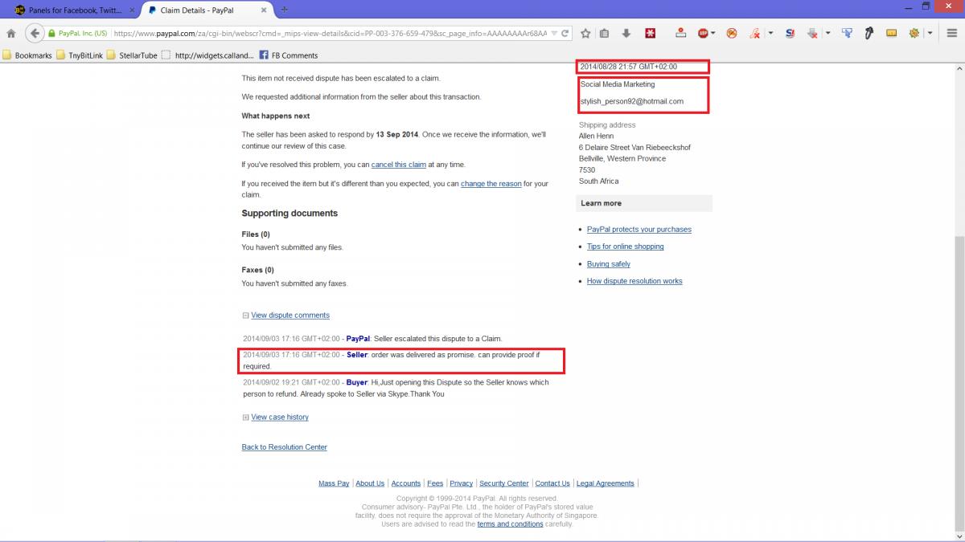The width and height of the screenshot is (965, 542).
Task: Open the Legal Agreements footer link
Action: pyautogui.click(x=606, y=483)
